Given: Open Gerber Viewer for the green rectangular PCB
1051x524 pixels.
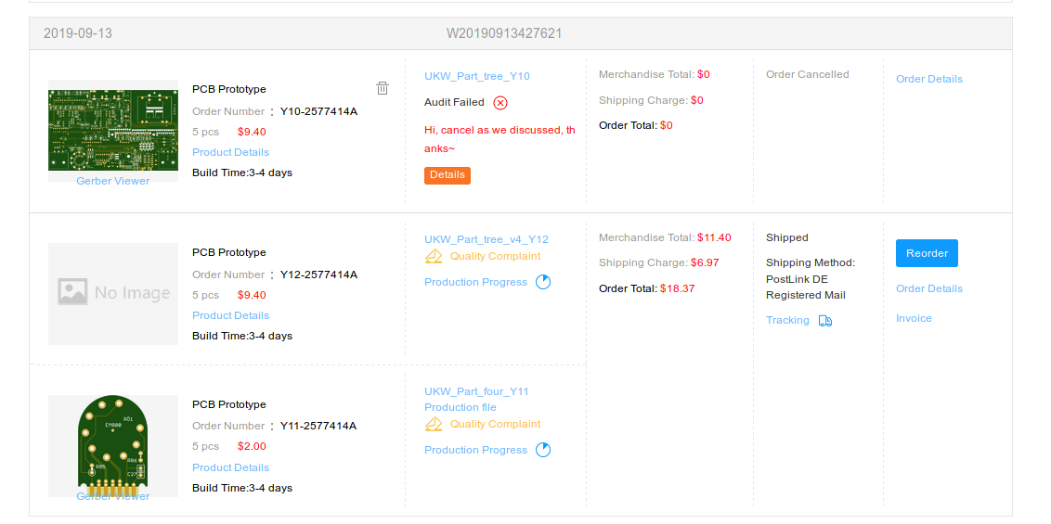Looking at the screenshot, I should 112,181.
